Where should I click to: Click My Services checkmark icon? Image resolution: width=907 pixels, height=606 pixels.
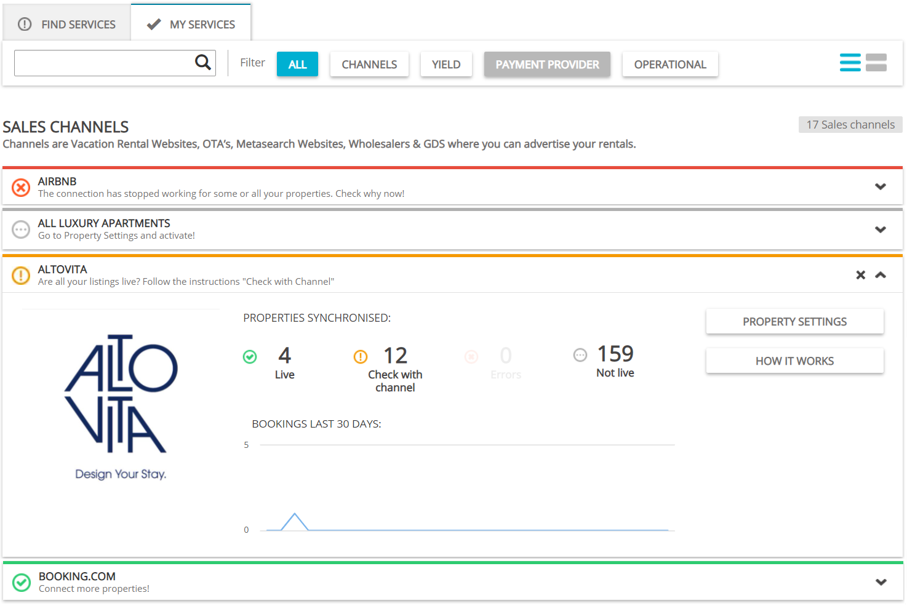[154, 24]
